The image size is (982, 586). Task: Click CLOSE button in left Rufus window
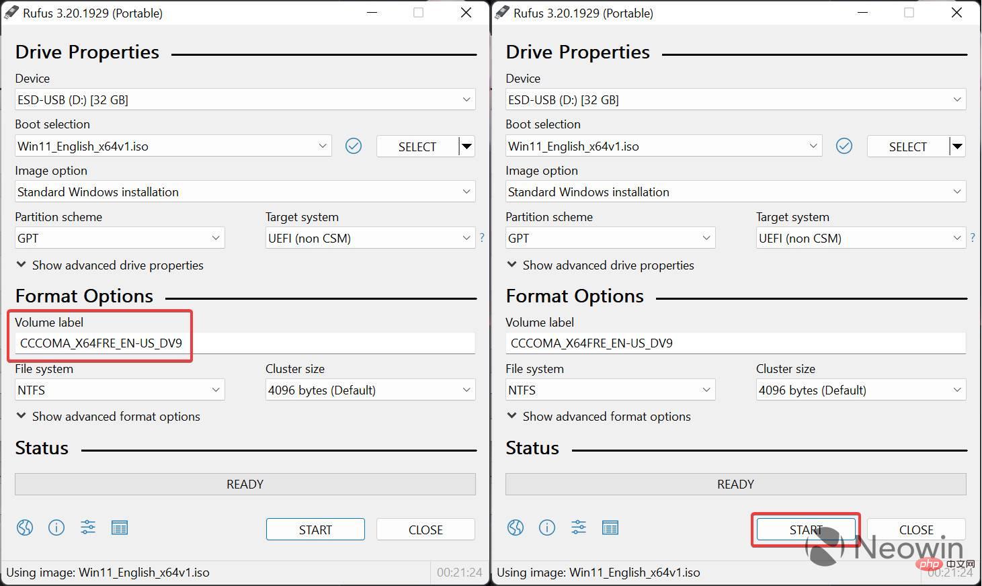[425, 530]
